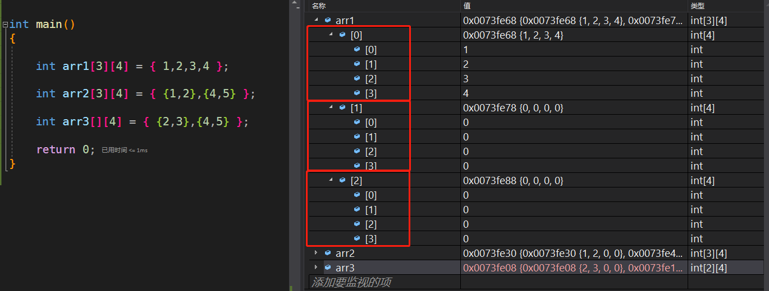Expand the arr3 watch entry
This screenshot has height=291, width=769.
(x=316, y=267)
